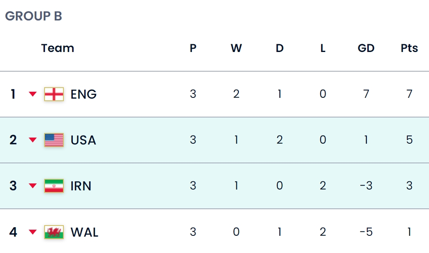Click the P column header

click(193, 48)
